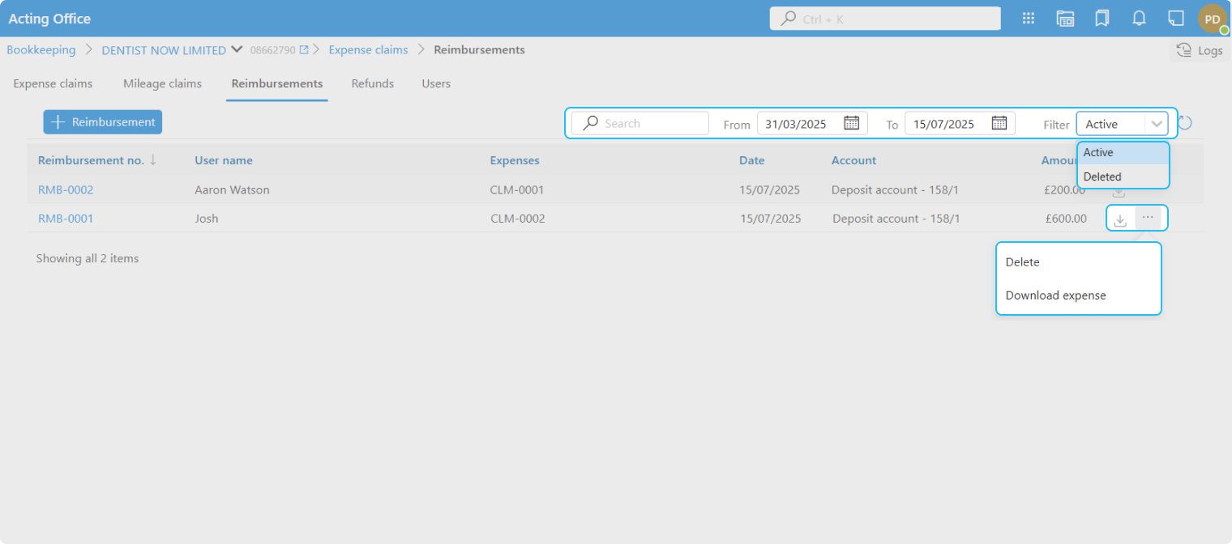Select Delete from the row context menu

coord(1022,262)
